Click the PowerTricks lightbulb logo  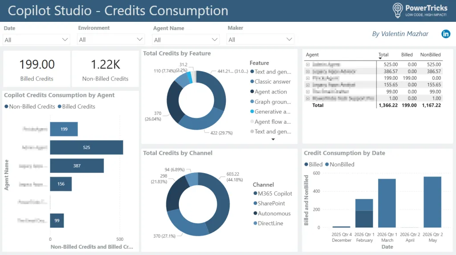coord(398,11)
